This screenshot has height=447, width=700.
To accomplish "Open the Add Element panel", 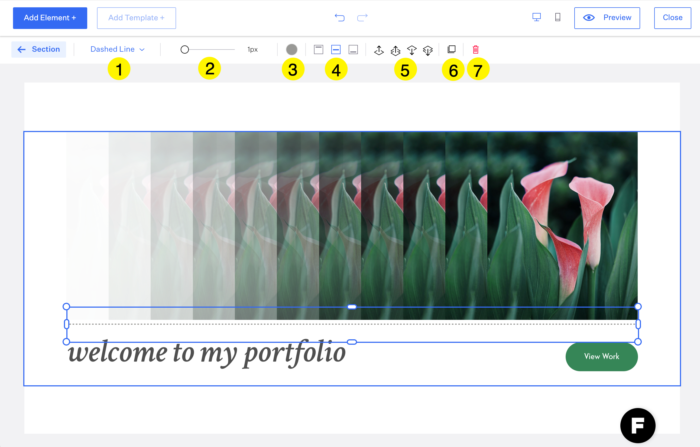I will point(50,18).
